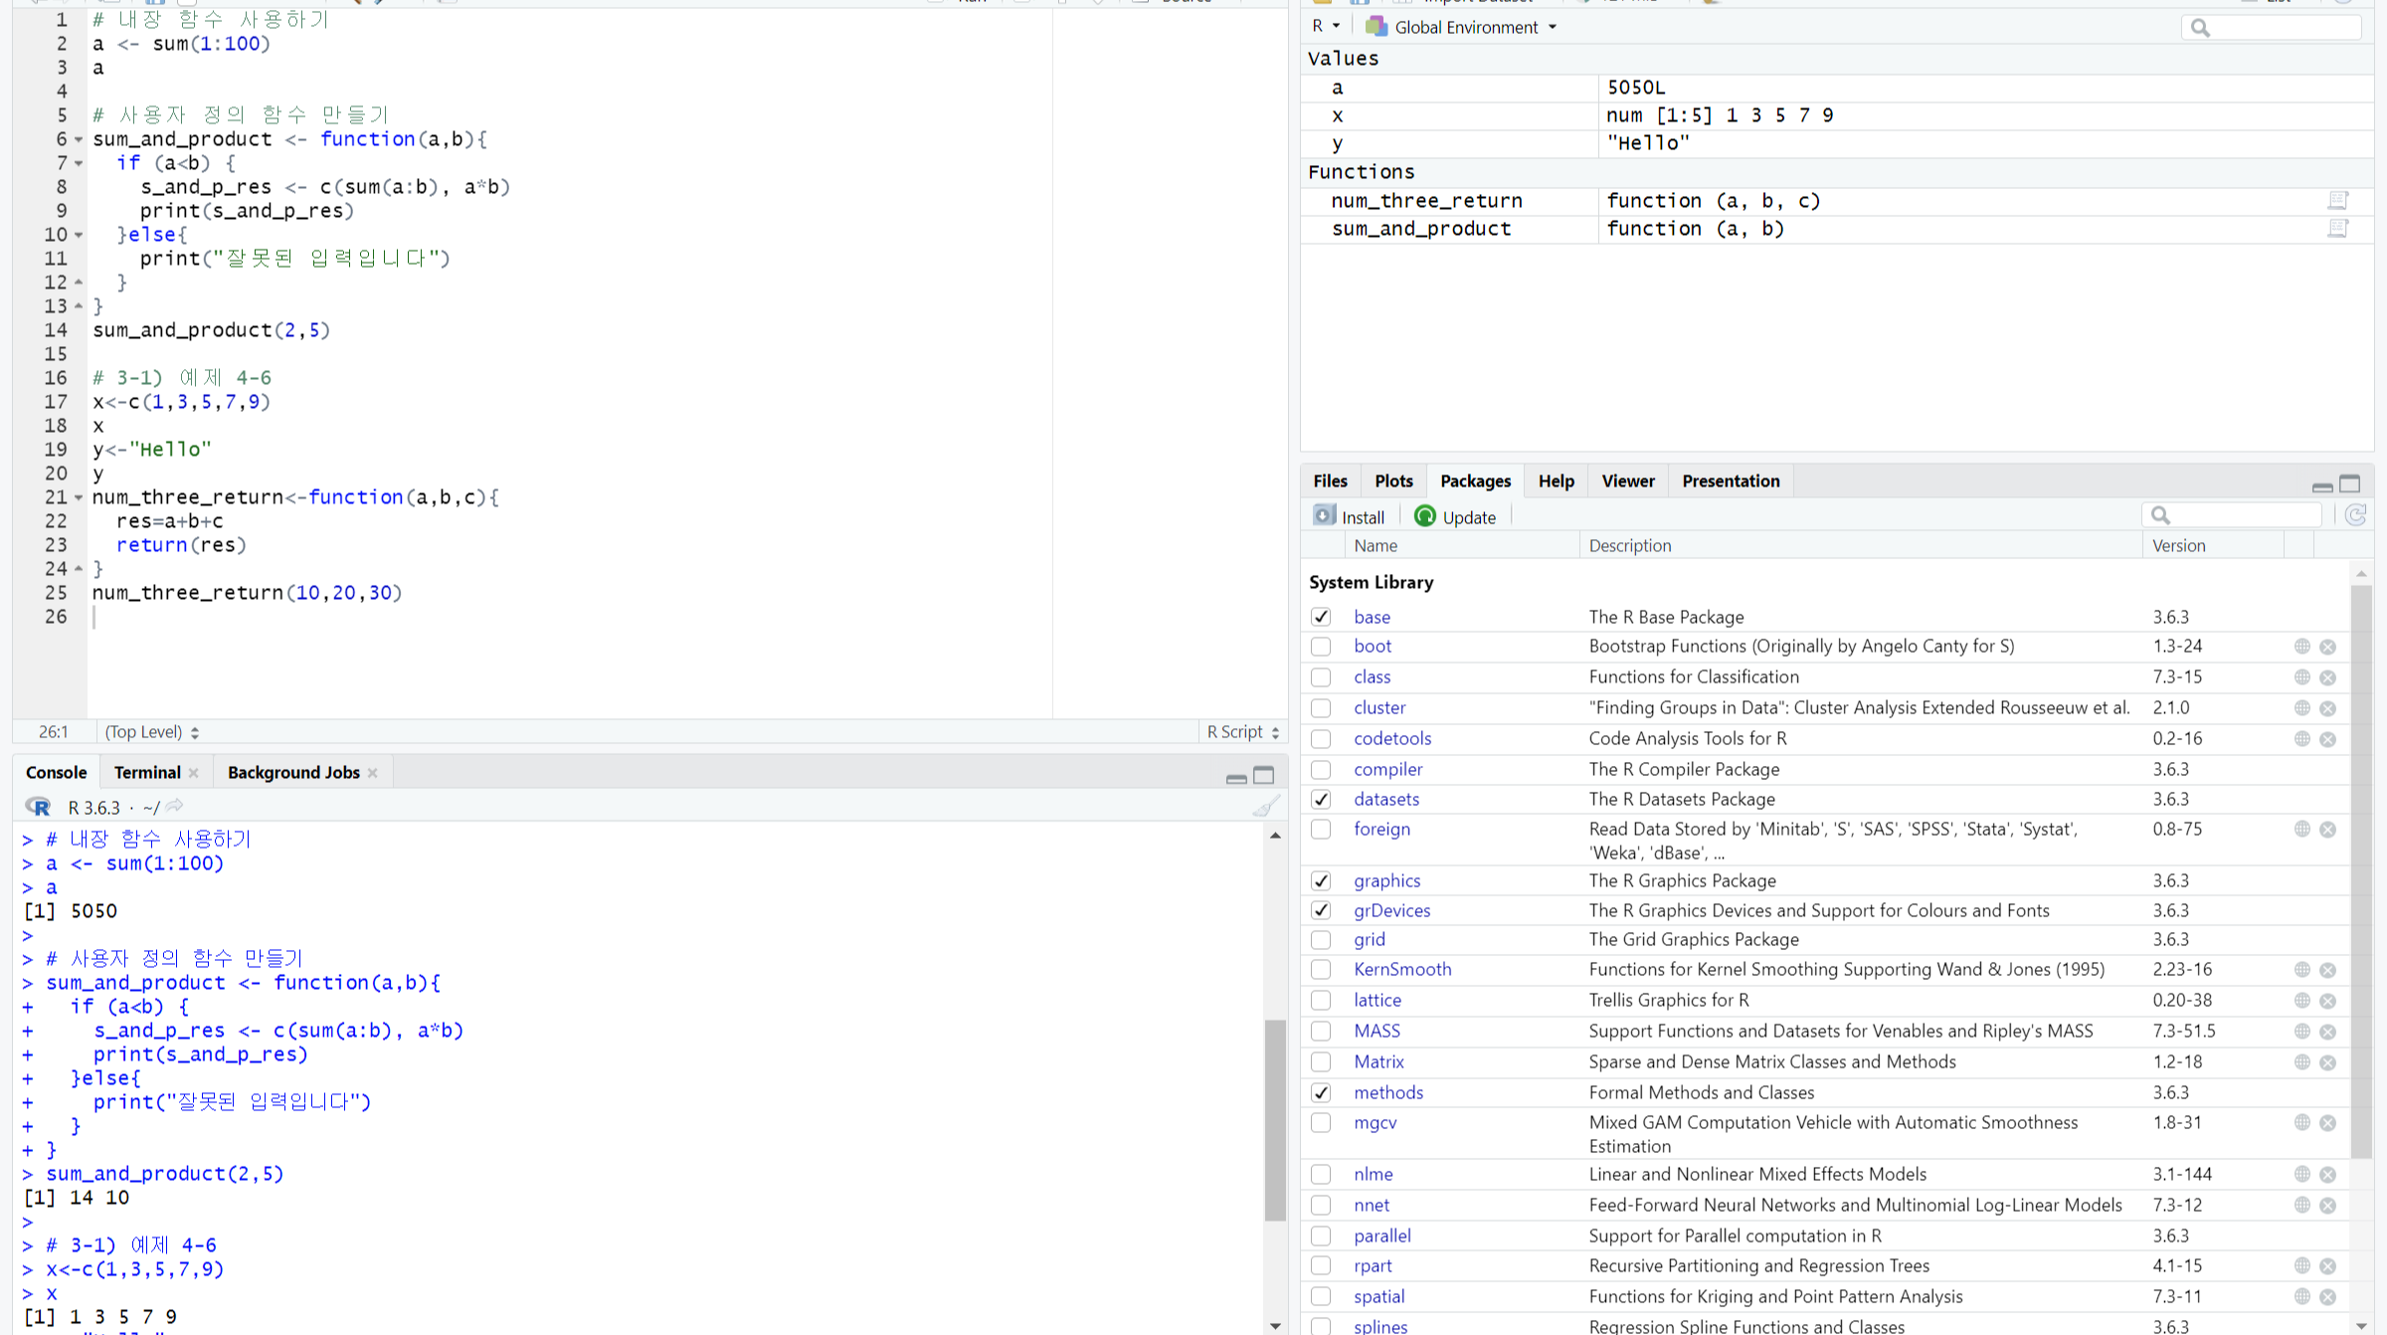Remove the lattice package
This screenshot has height=1335, width=2387.
coord(2328,1001)
